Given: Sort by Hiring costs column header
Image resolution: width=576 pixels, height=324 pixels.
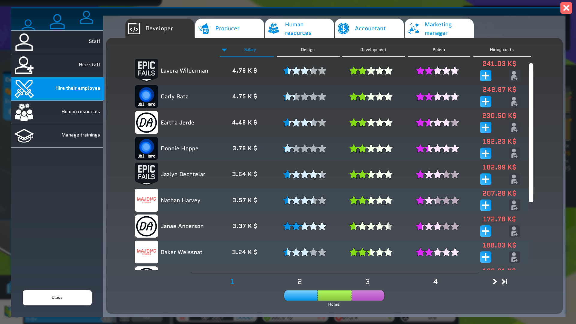Looking at the screenshot, I should click(x=502, y=50).
